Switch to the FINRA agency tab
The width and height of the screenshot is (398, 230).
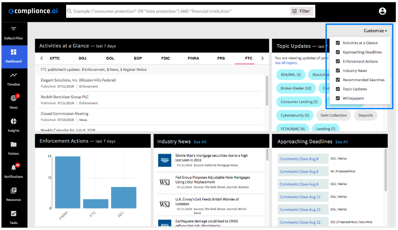(193, 58)
